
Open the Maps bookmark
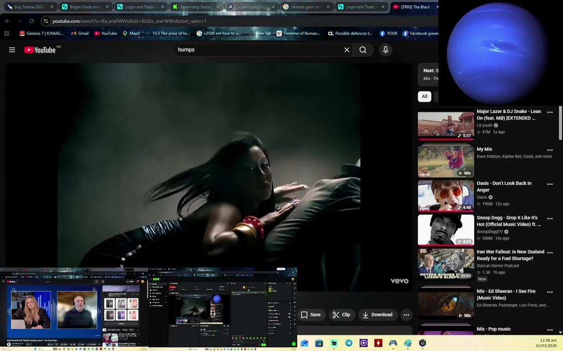[131, 33]
